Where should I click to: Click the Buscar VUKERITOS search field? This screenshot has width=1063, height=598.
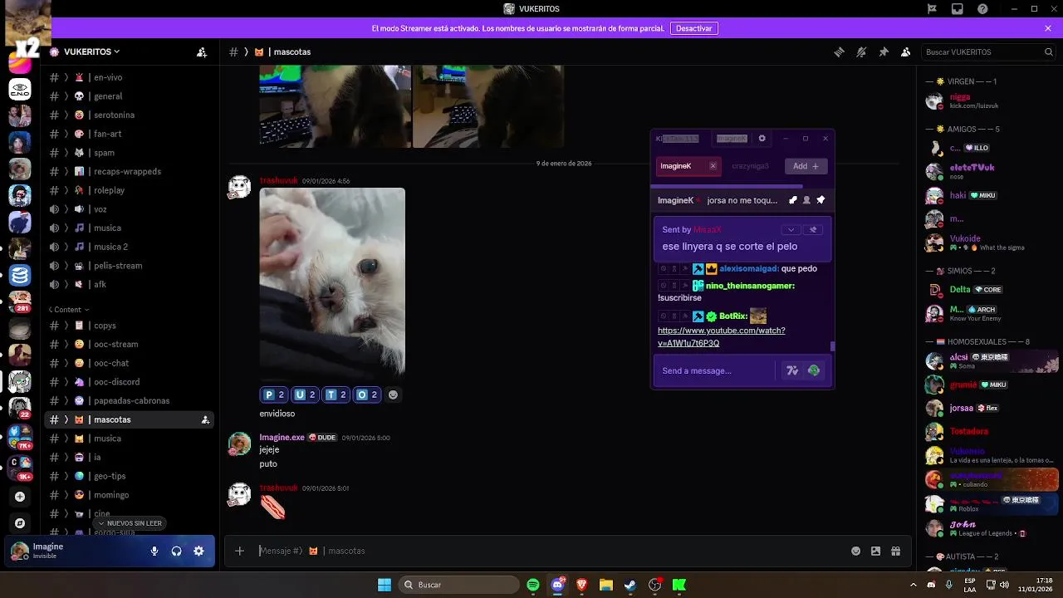(988, 51)
